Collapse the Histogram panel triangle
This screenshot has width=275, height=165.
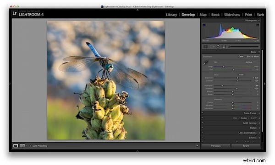click(x=259, y=21)
